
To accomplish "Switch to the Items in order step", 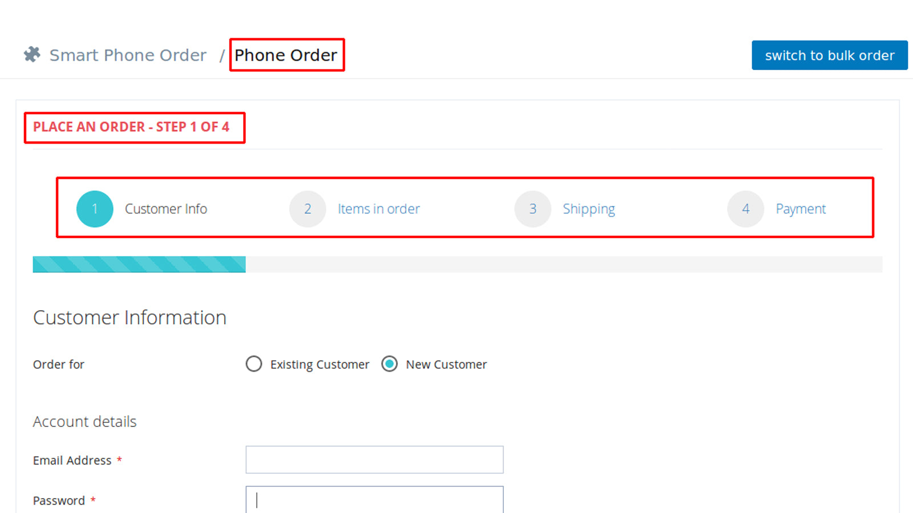I will (x=378, y=209).
